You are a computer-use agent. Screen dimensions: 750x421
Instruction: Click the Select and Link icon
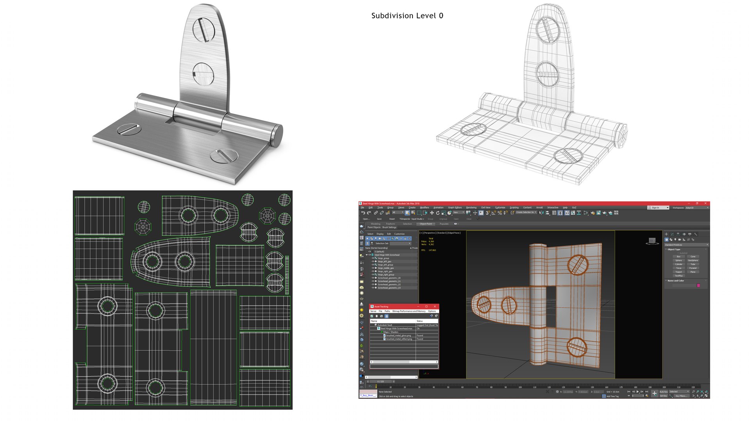tap(376, 213)
